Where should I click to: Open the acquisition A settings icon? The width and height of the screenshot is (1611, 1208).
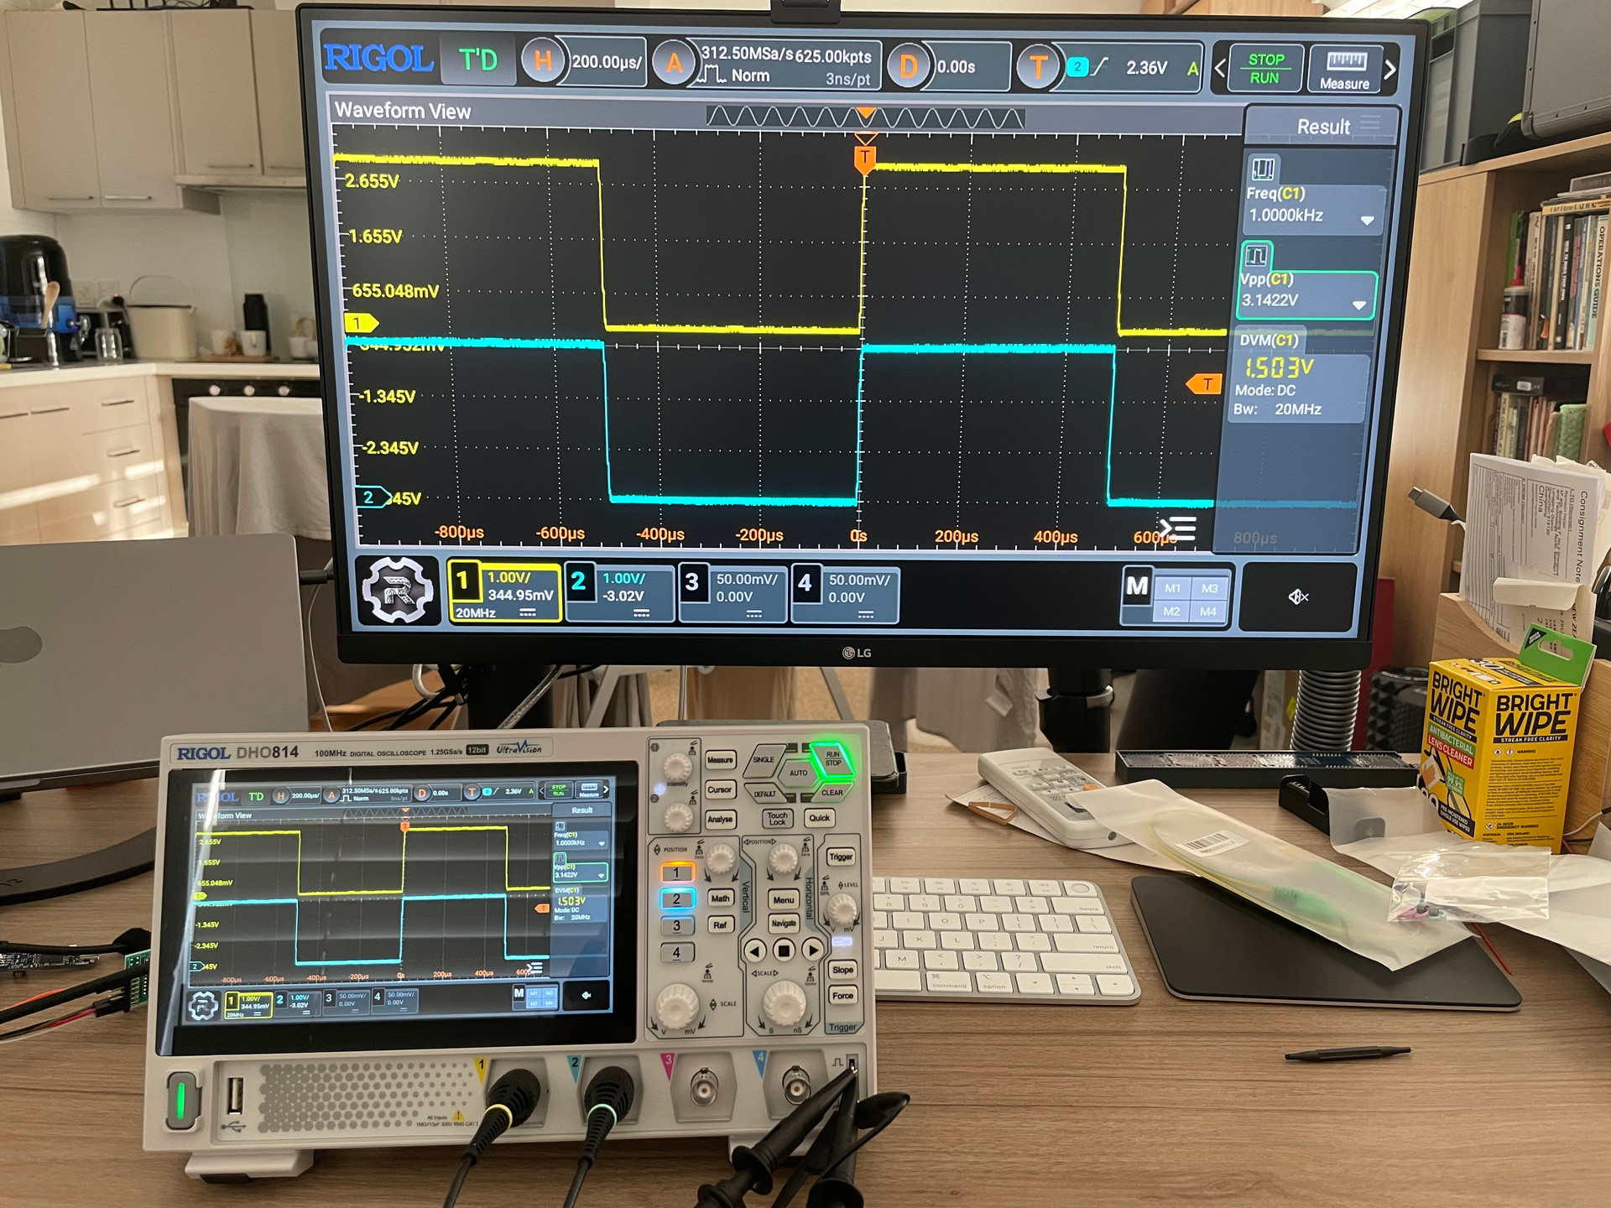[673, 64]
